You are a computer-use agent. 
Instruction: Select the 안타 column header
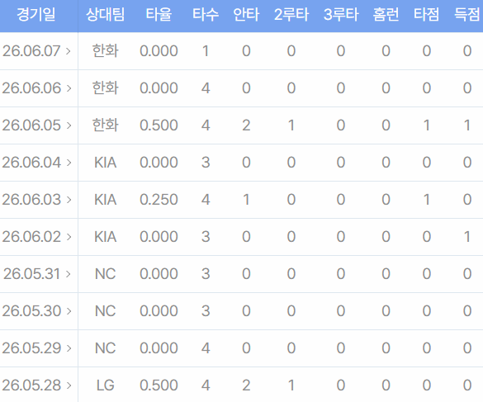point(246,15)
